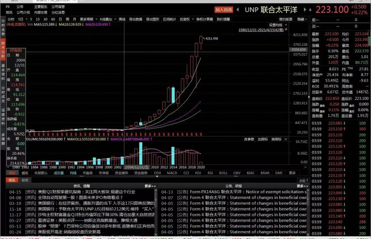371x239 pixels.
Task: Open the 5日 period dropdown arrow
Action: click(26, 19)
